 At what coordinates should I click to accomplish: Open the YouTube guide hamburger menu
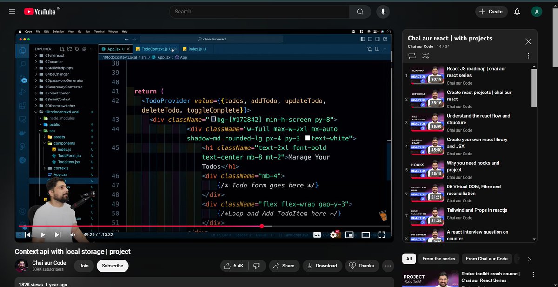click(12, 12)
